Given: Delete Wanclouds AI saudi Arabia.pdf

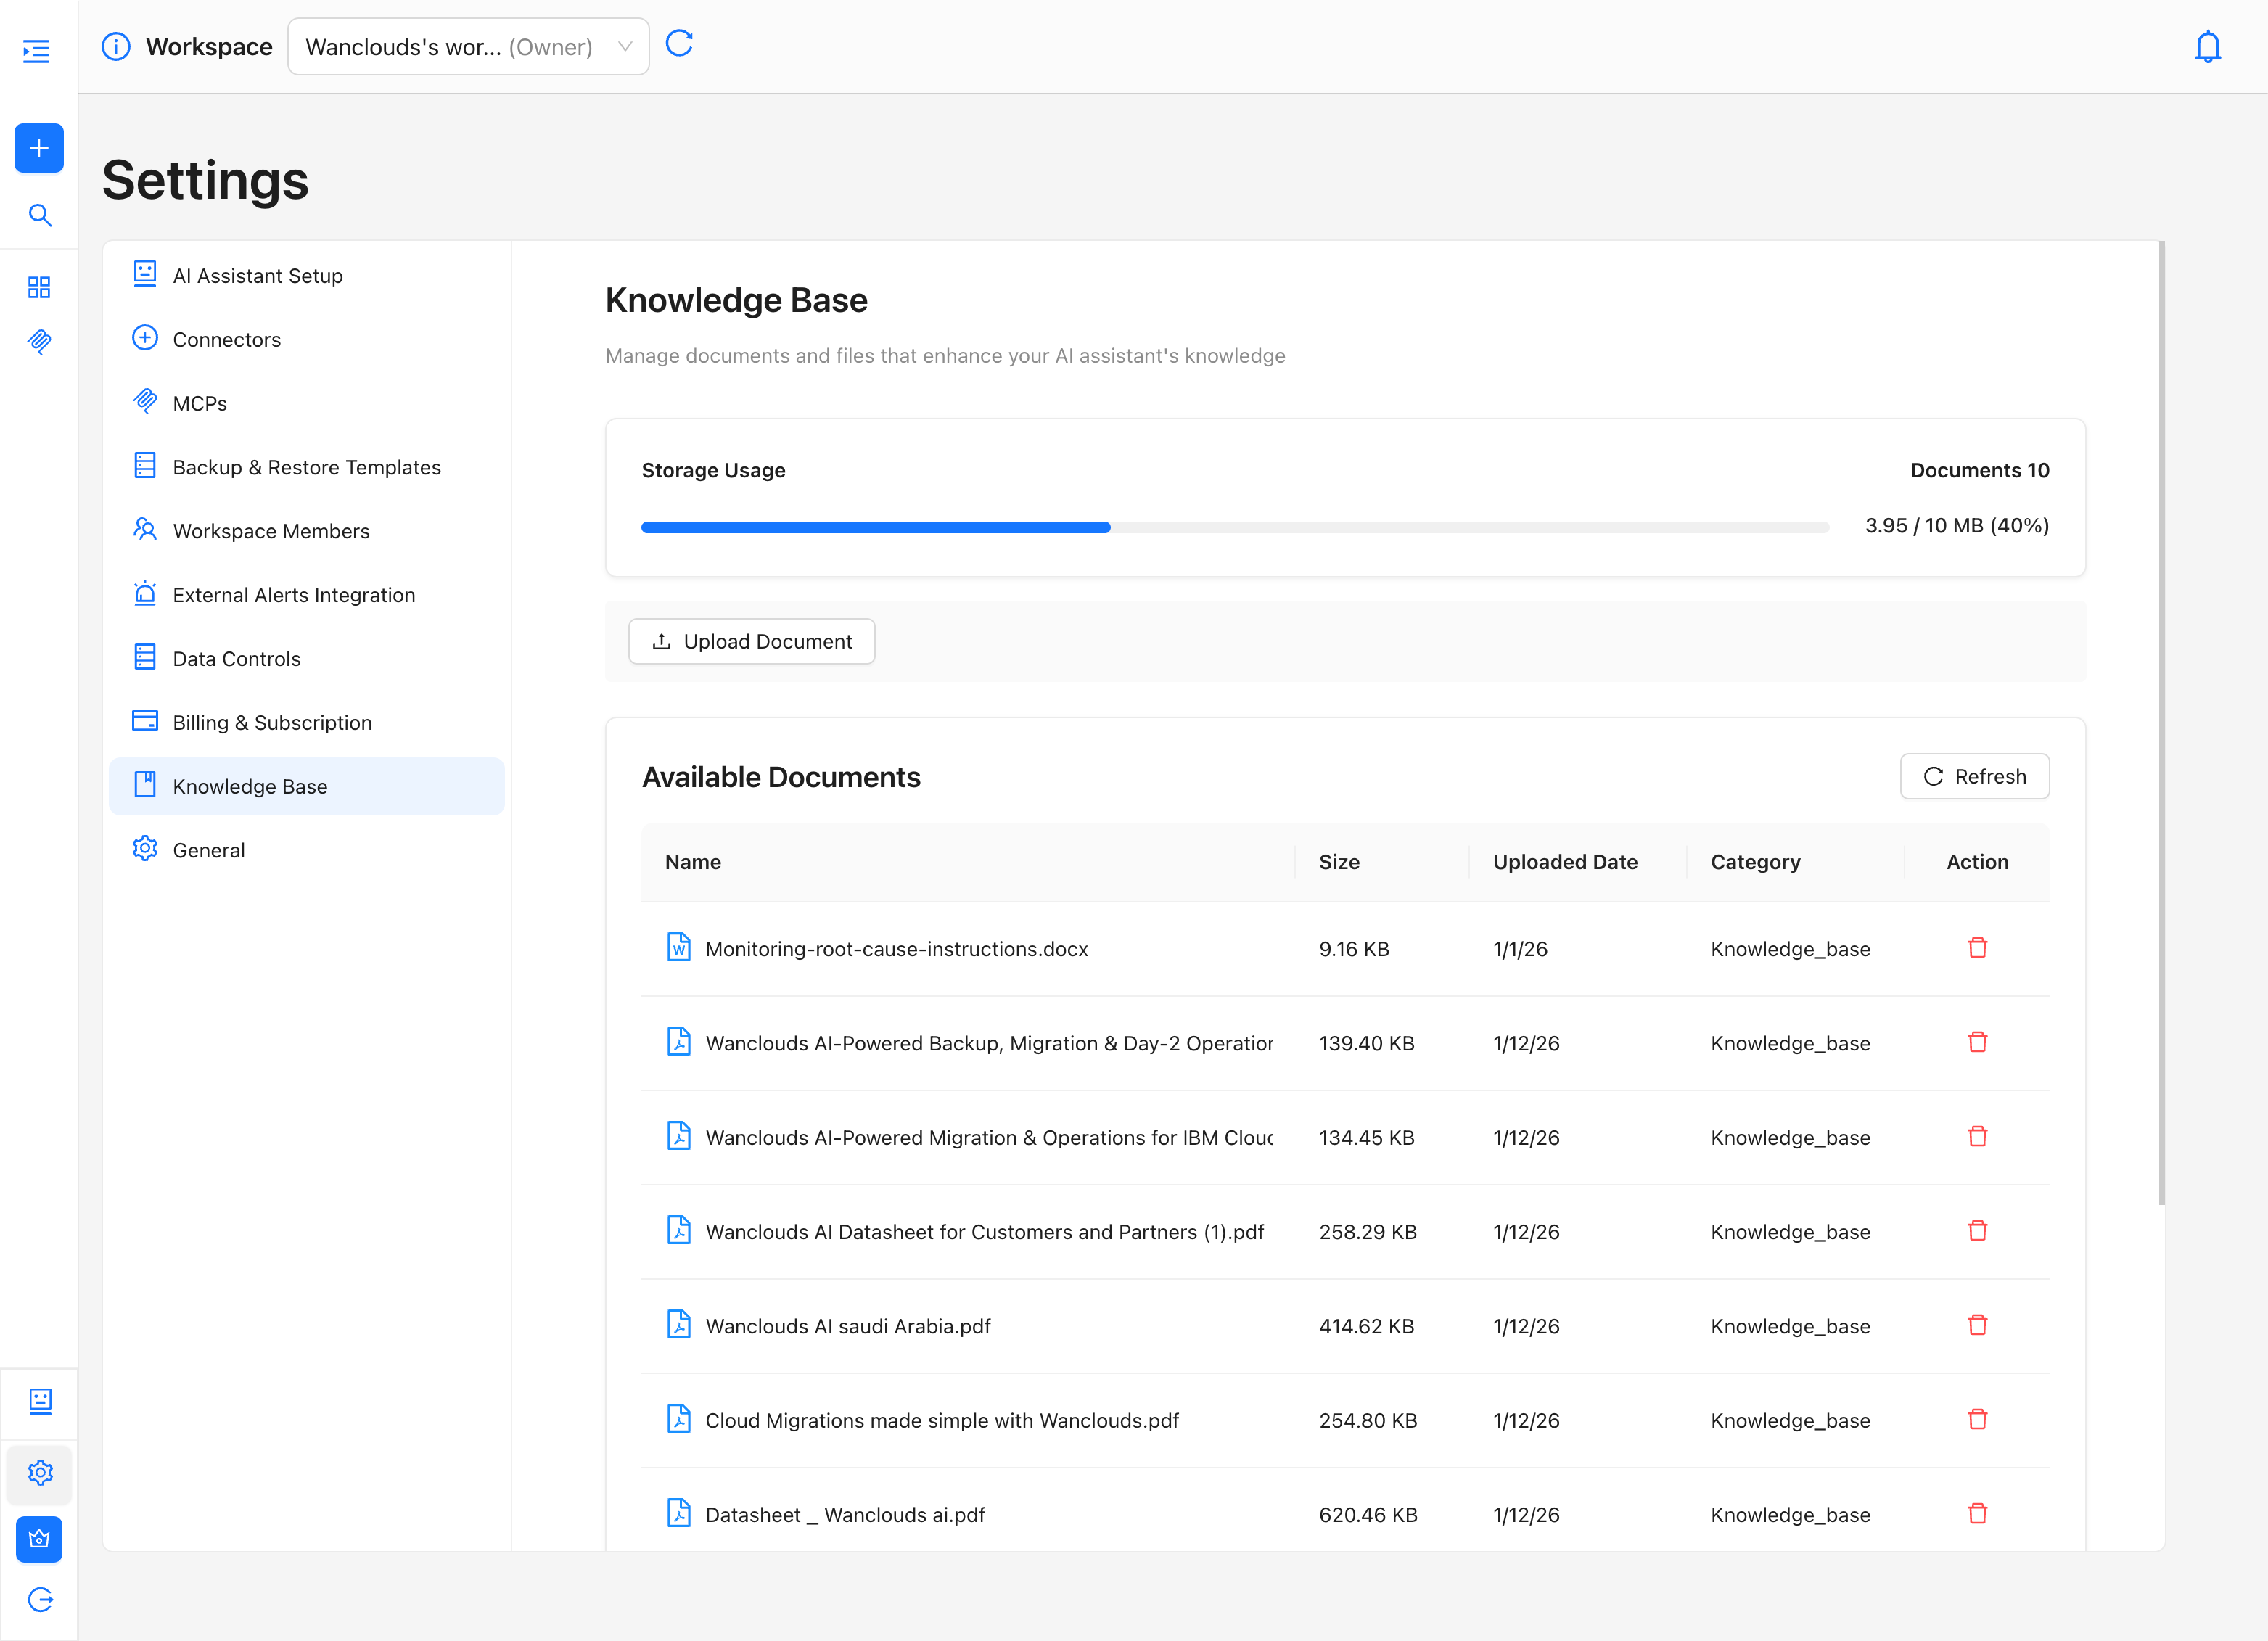Looking at the screenshot, I should pyautogui.click(x=1976, y=1325).
